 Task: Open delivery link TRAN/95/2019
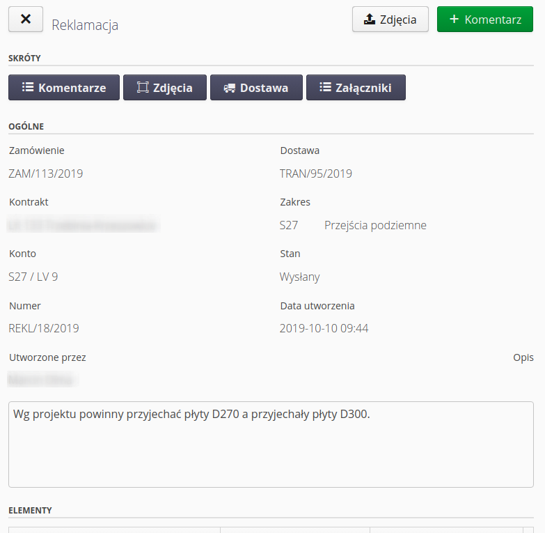[x=316, y=173]
